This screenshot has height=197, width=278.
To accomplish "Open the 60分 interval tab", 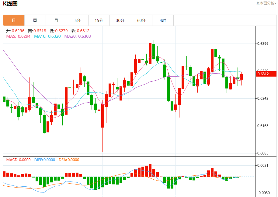I will pyautogui.click(x=141, y=20).
